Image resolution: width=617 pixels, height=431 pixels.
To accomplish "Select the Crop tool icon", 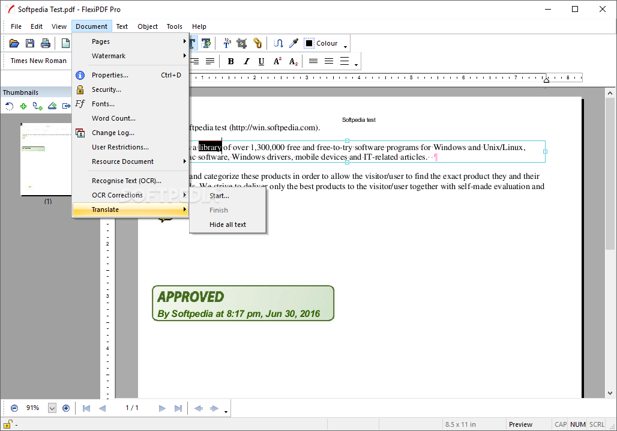I will click(242, 43).
